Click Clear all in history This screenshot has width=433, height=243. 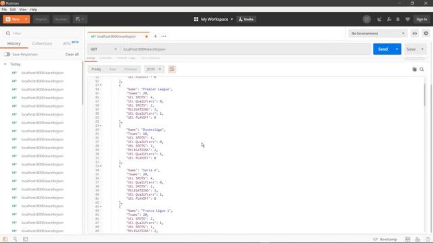(x=72, y=54)
